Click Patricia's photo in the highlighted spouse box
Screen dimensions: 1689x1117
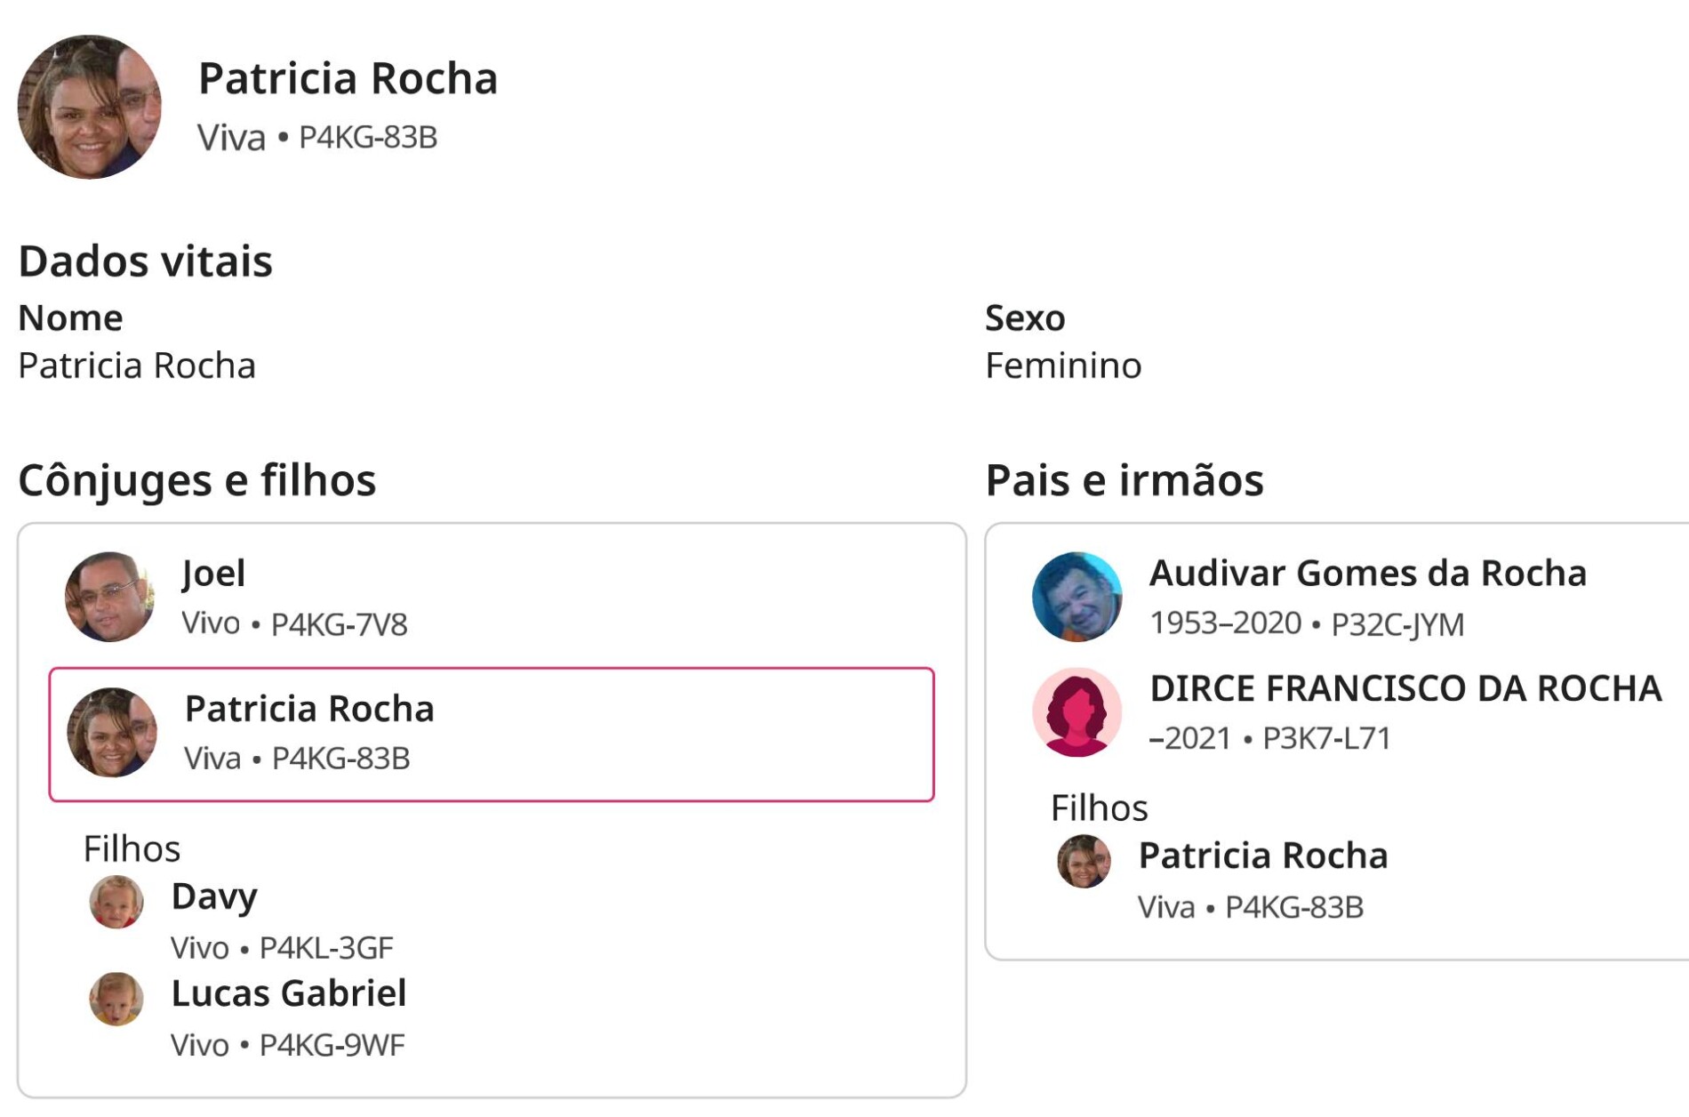[x=112, y=733]
